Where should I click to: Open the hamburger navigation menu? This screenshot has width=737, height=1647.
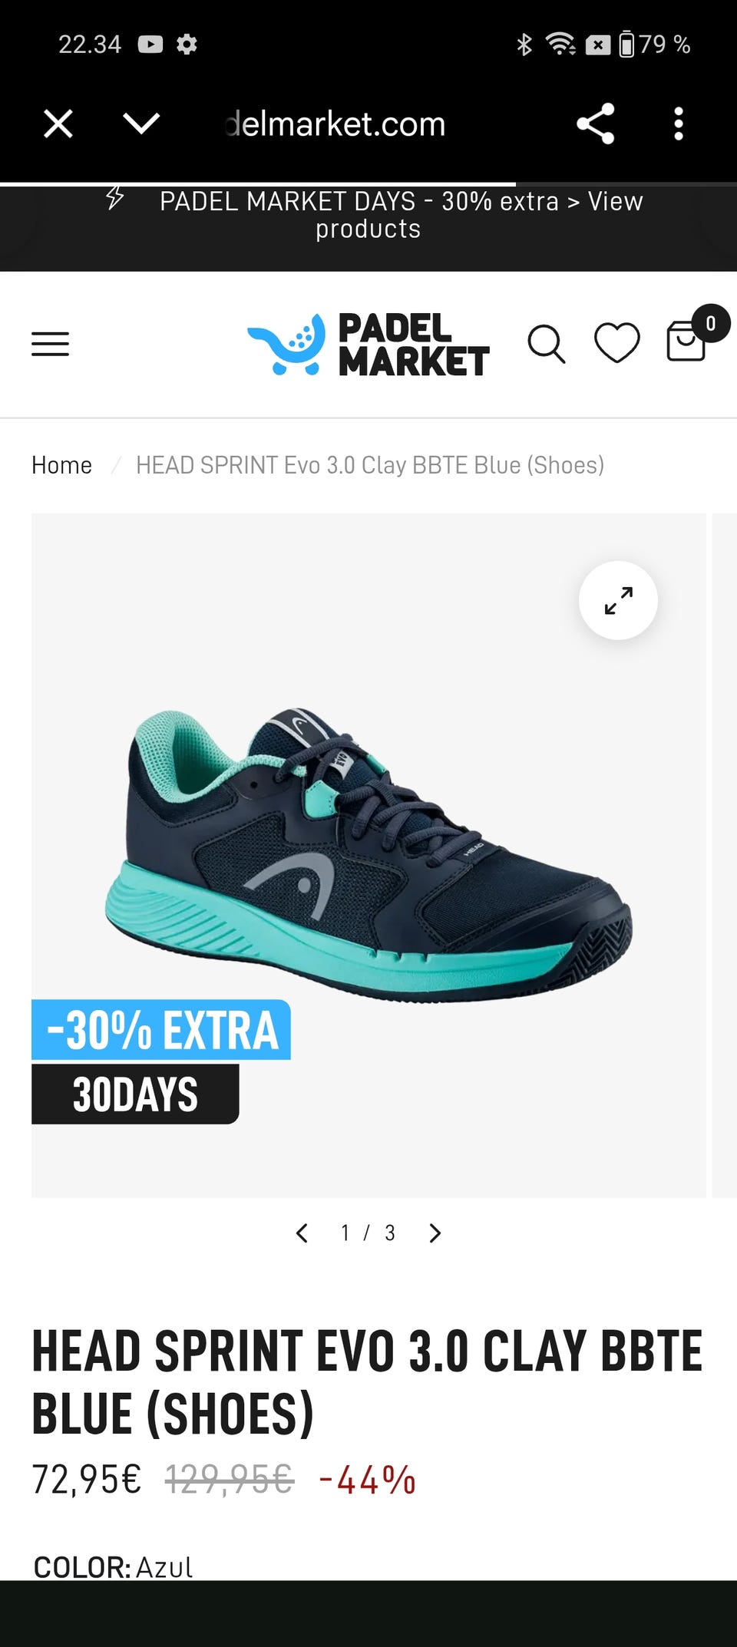click(x=50, y=344)
